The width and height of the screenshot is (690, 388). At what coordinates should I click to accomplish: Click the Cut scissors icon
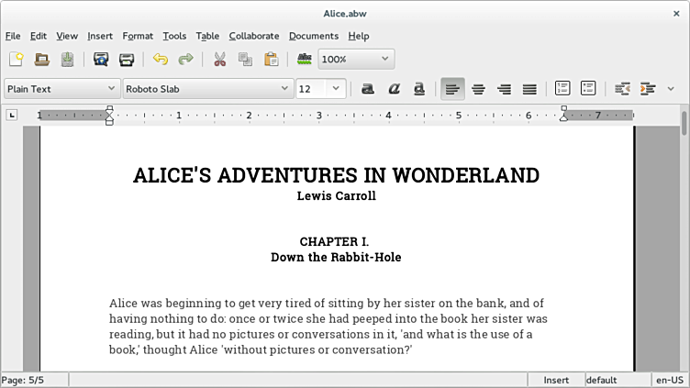pos(219,60)
